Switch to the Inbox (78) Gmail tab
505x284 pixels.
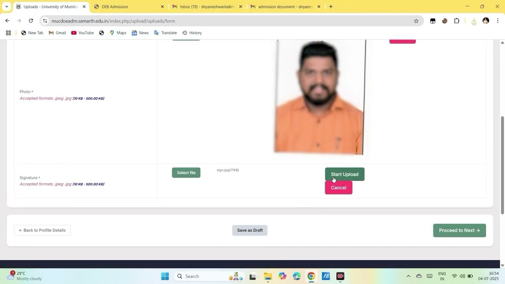tap(207, 7)
